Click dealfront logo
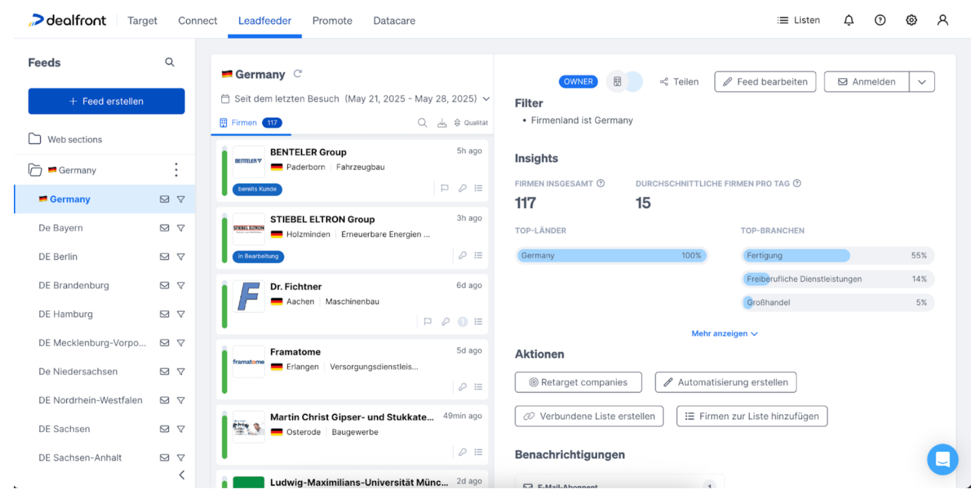The image size is (979, 496). (x=68, y=20)
